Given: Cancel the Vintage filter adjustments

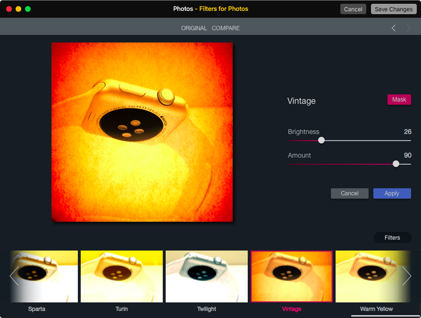Looking at the screenshot, I should pyautogui.click(x=349, y=193).
